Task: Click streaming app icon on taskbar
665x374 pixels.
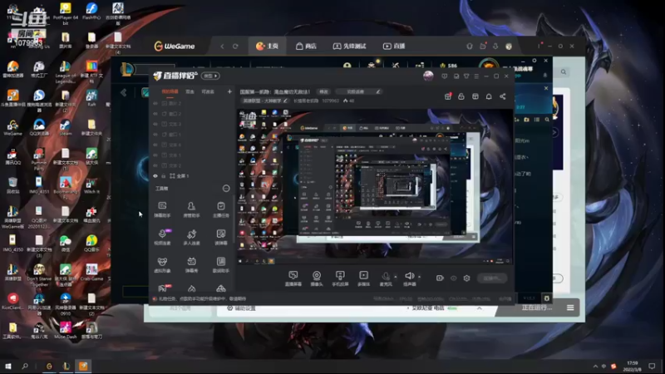Action: coord(83,366)
